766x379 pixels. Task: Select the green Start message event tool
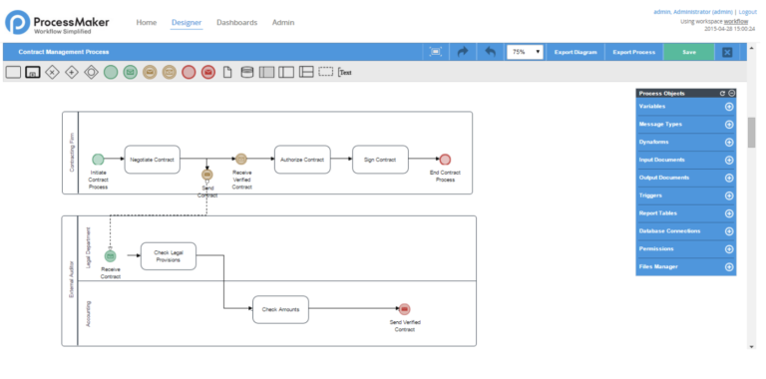pyautogui.click(x=130, y=72)
